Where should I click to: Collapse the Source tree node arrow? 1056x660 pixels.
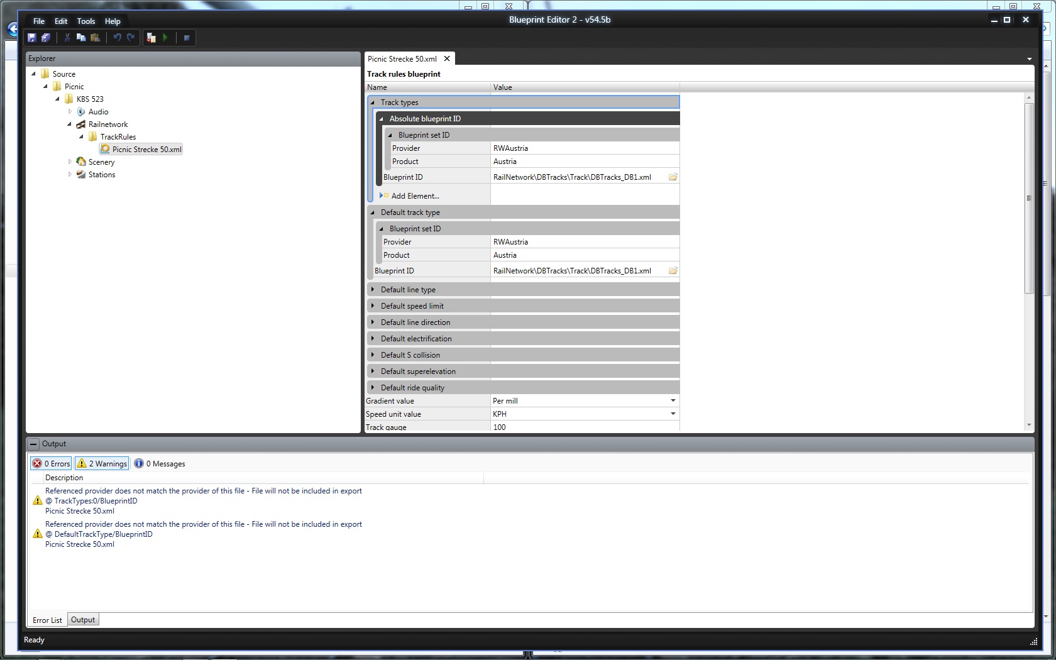coord(33,74)
